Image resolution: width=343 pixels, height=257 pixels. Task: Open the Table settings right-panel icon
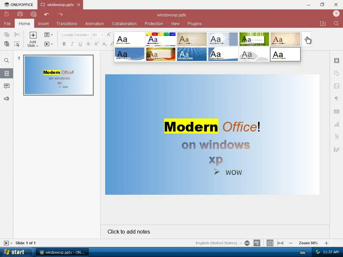point(337,112)
